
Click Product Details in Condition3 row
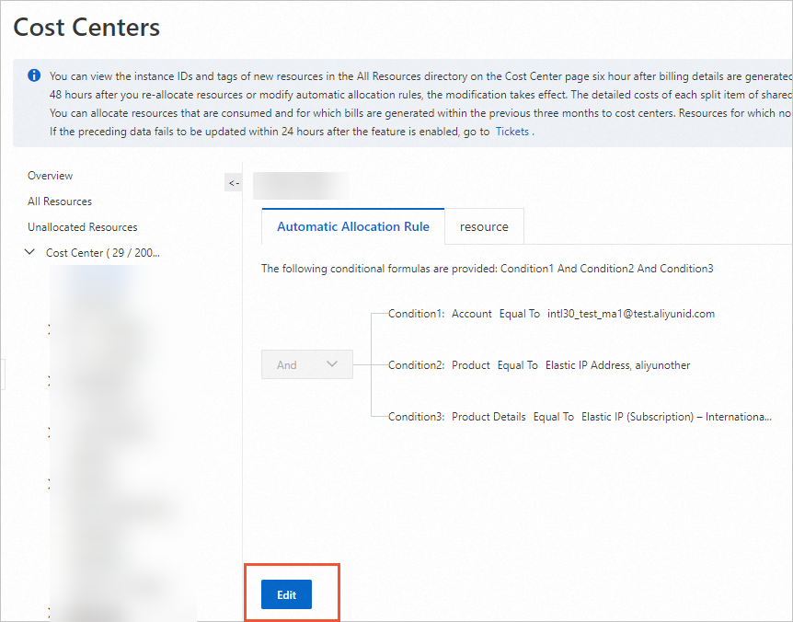[488, 417]
